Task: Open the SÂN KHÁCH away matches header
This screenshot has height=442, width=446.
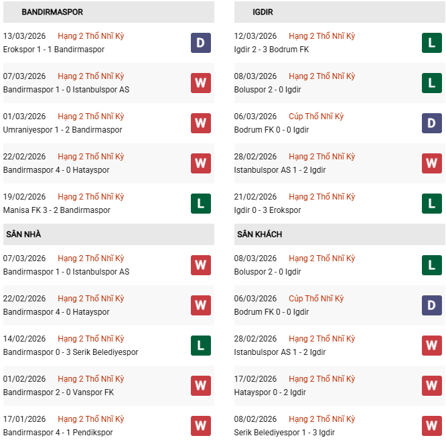Action: [259, 234]
